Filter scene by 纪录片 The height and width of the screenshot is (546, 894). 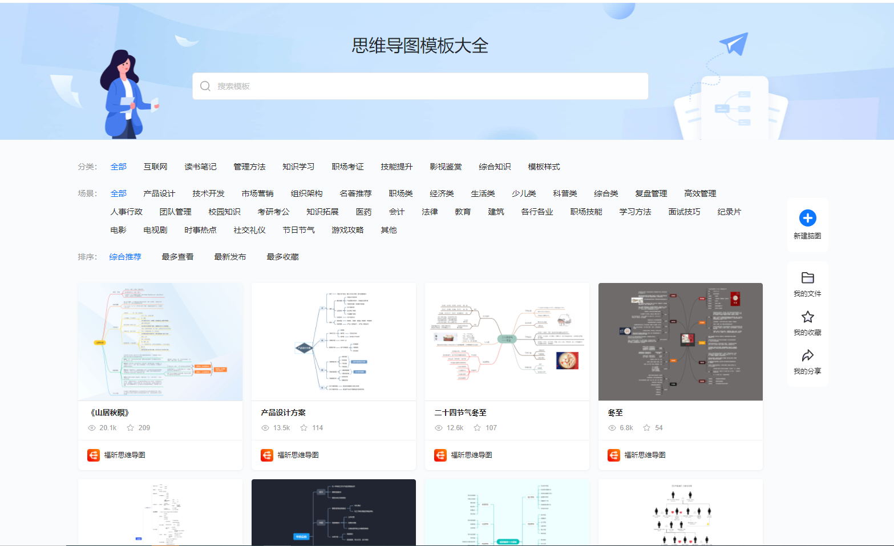[730, 212]
